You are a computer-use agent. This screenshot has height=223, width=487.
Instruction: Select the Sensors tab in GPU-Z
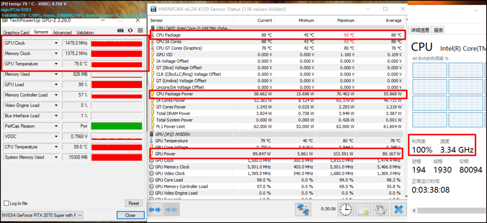click(41, 32)
